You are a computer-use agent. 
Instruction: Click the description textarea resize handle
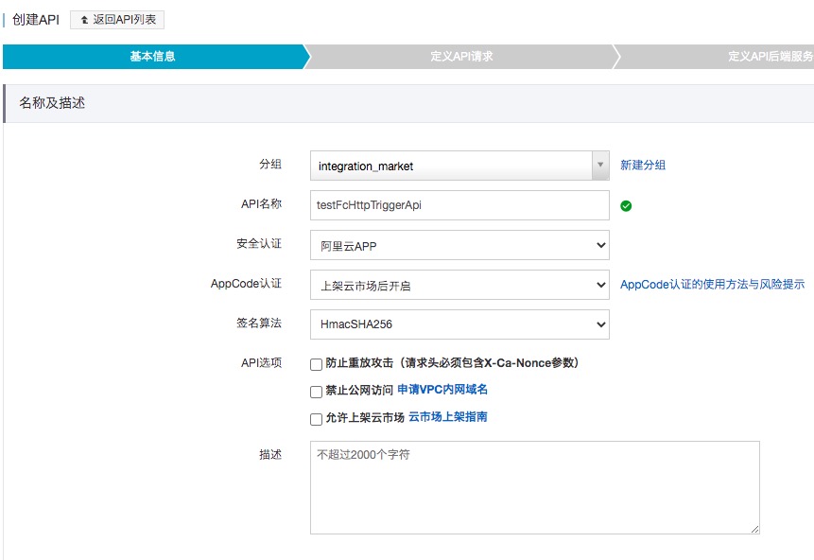(x=754, y=530)
